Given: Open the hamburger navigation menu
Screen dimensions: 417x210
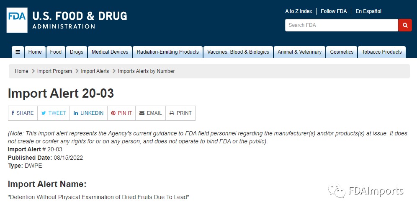Looking at the screenshot, I should point(18,52).
